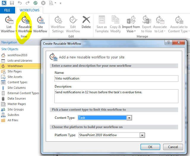This screenshot has height=156, width=190.
Task: Click the Site Objects header link
Action: coord(10,49)
